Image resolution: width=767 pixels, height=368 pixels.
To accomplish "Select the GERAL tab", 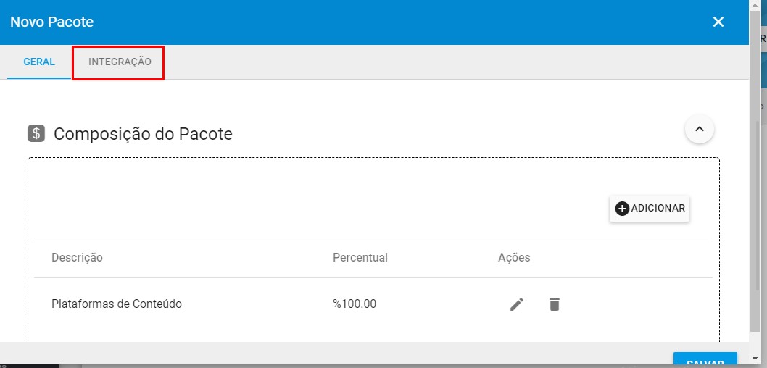I will pos(39,62).
